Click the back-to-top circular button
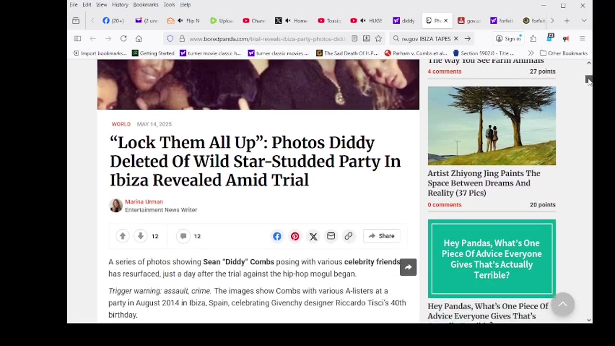Screen dimensions: 615x346 click(563, 304)
